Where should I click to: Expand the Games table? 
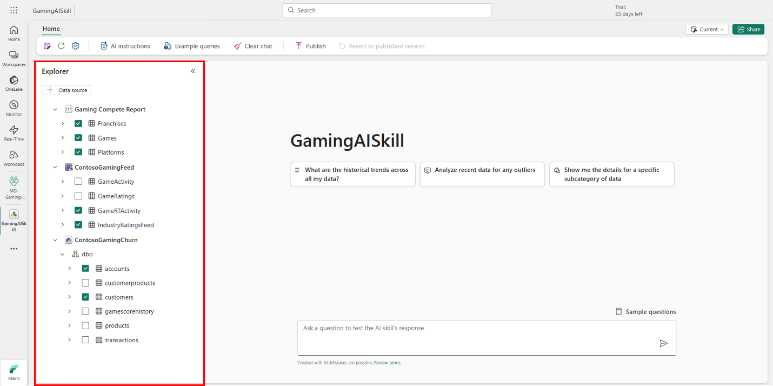(63, 138)
